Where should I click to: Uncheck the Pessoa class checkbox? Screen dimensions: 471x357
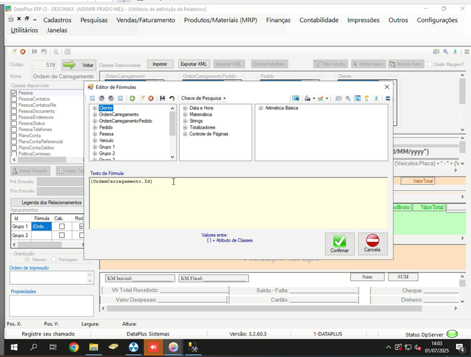(14, 93)
